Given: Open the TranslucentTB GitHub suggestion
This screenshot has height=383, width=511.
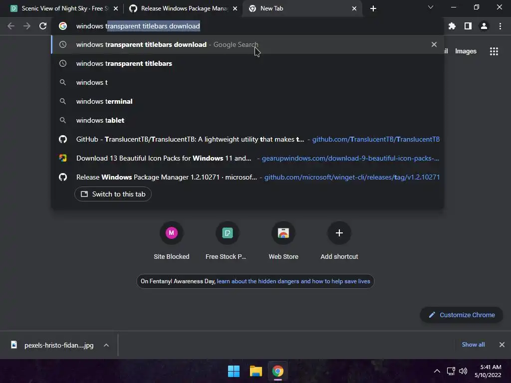Looking at the screenshot, I should 247,139.
